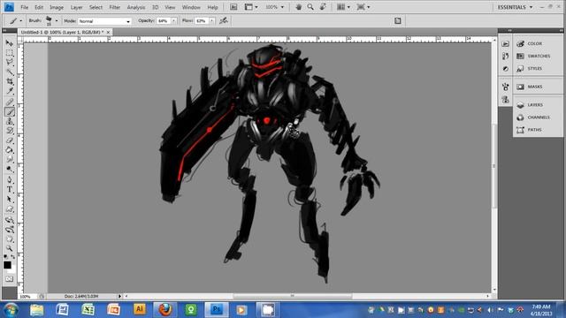Select the Type tool

[10, 190]
